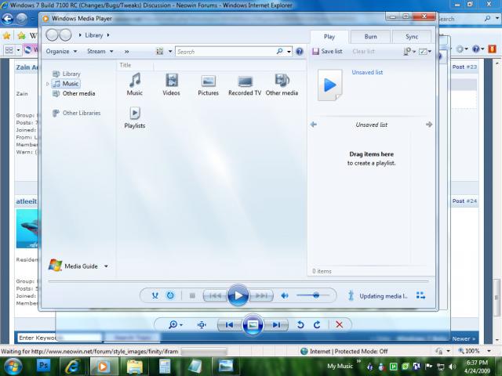Expand the Music tree node arrow

48,84
